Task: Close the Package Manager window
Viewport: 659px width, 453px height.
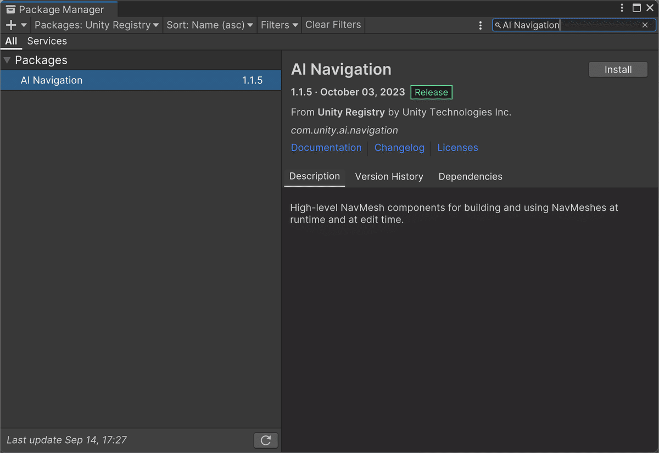Action: click(650, 8)
